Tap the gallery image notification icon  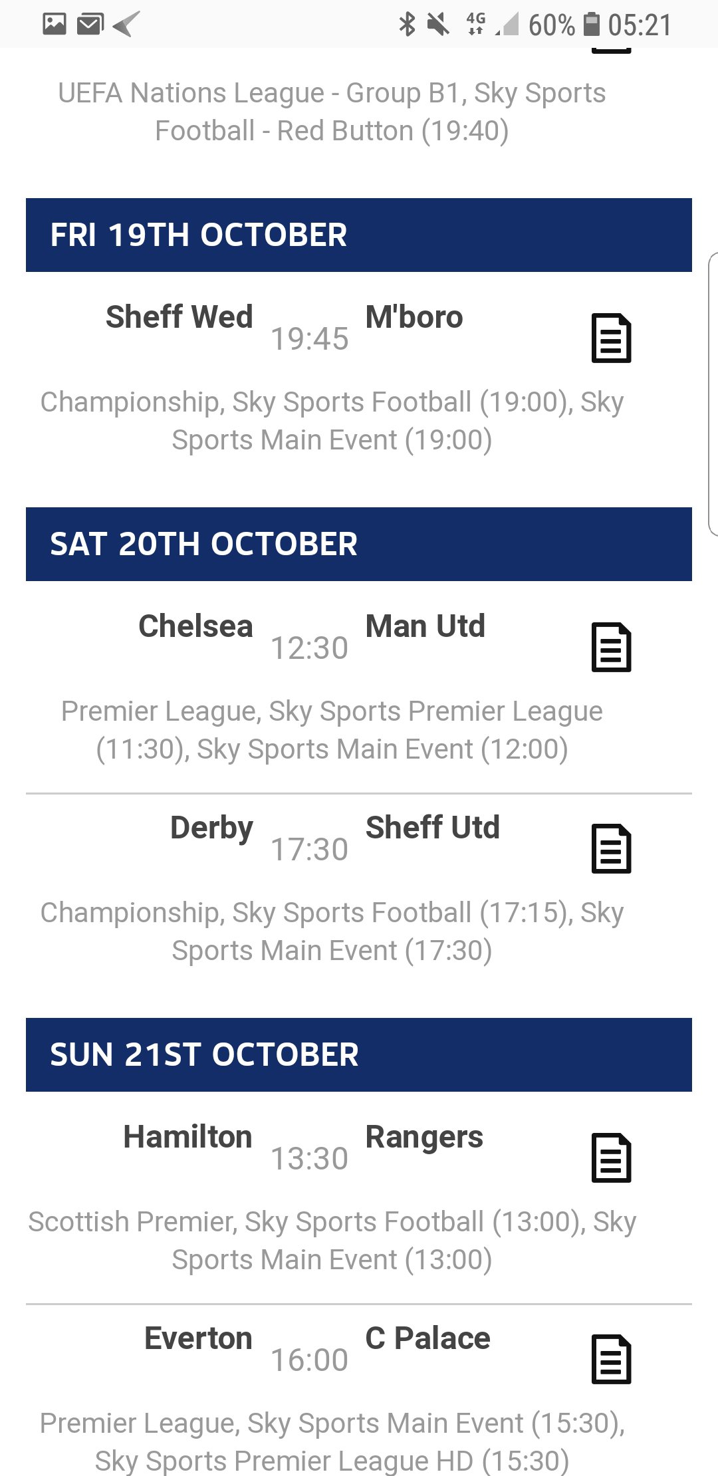click(55, 25)
